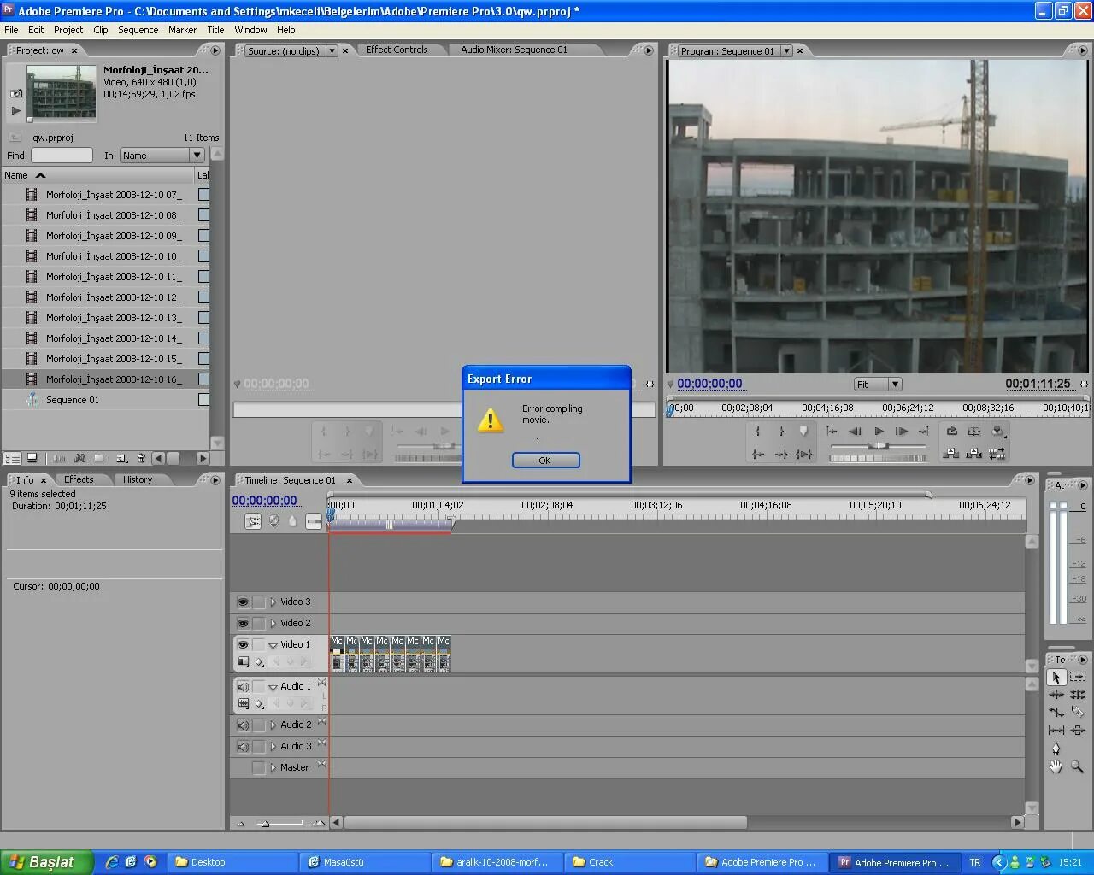Switch to the History tab

(x=137, y=479)
